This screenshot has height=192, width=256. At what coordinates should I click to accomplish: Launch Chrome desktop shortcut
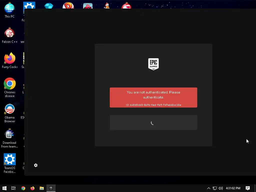(10, 87)
